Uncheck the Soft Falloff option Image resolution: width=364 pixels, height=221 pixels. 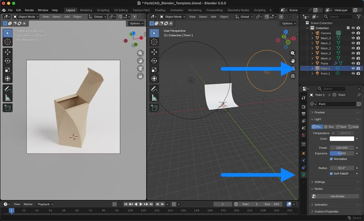tap(331, 174)
